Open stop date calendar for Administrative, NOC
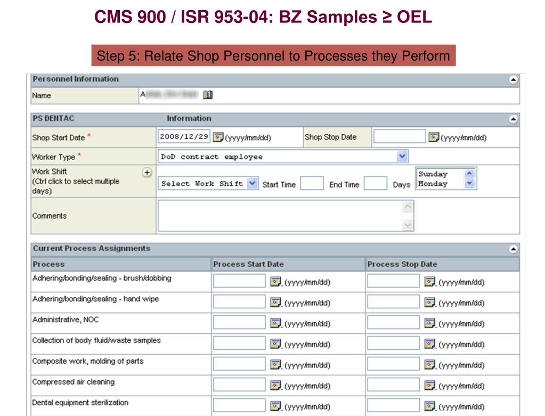The height and width of the screenshot is (416, 545). coord(429,323)
